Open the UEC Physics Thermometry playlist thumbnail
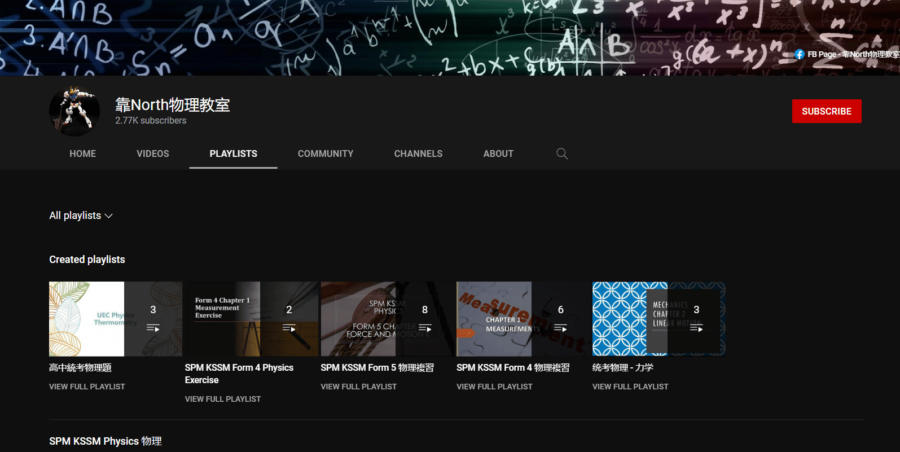This screenshot has height=452, width=900. tap(116, 319)
